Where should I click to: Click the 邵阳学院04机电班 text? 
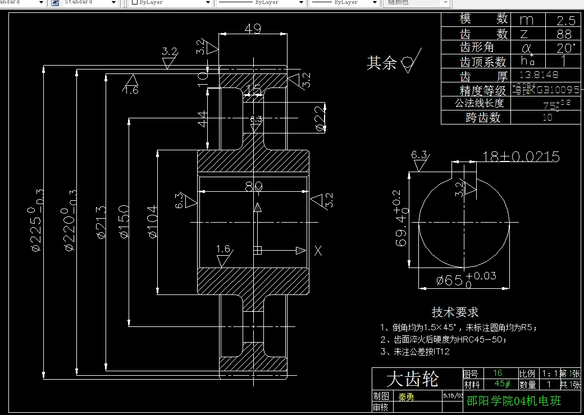click(x=514, y=401)
